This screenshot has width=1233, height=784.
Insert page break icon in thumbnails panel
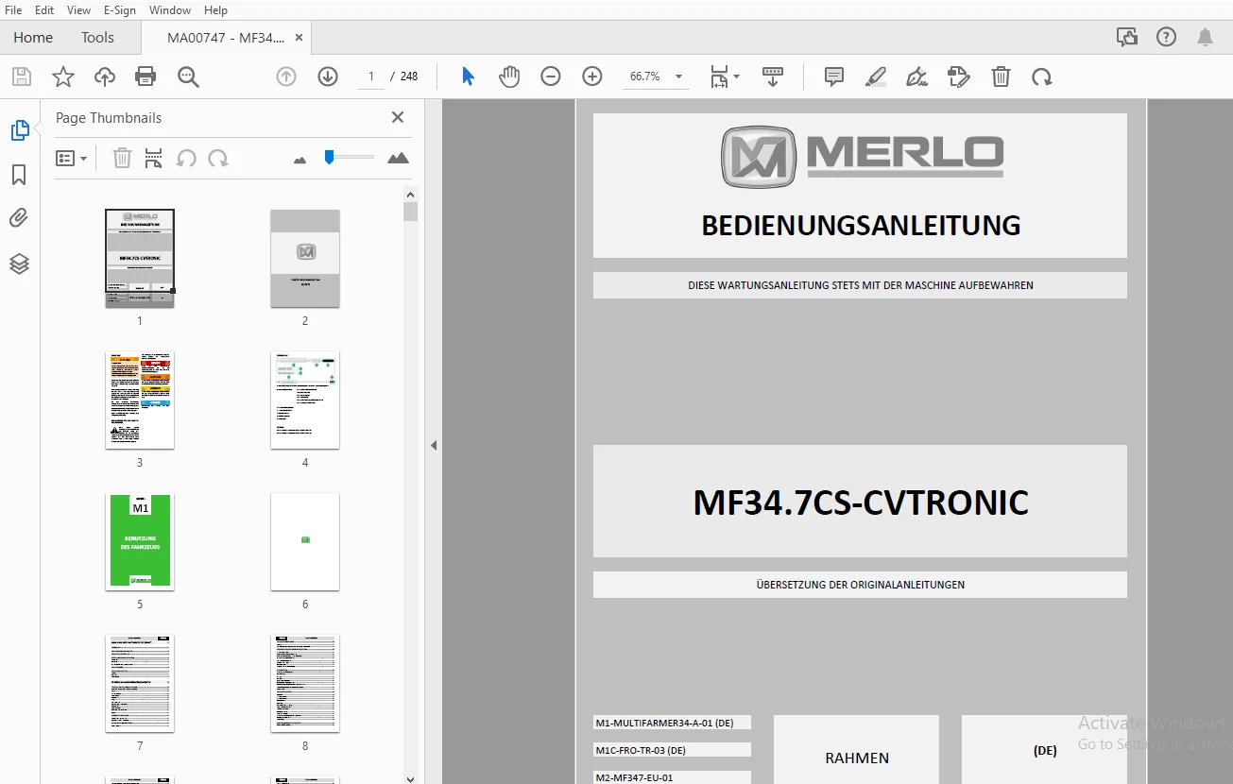coord(154,158)
